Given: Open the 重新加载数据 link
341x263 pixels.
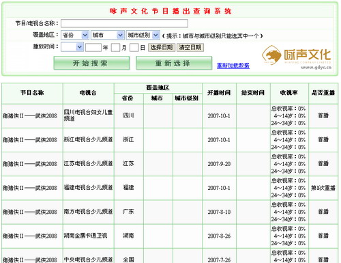Looking at the screenshot, I should point(233,66).
